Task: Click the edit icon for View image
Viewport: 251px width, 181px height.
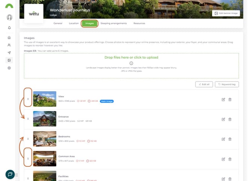Action: coord(223,100)
